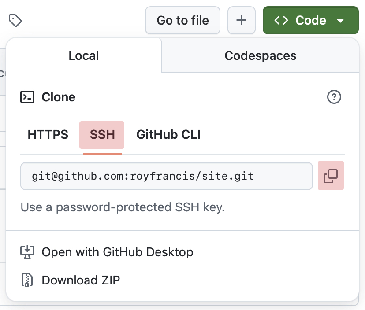Select the SSH clone option

[x=102, y=135]
